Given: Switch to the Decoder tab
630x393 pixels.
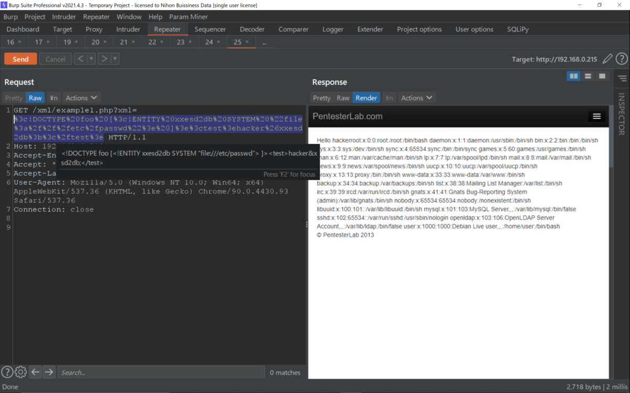Looking at the screenshot, I should point(252,29).
